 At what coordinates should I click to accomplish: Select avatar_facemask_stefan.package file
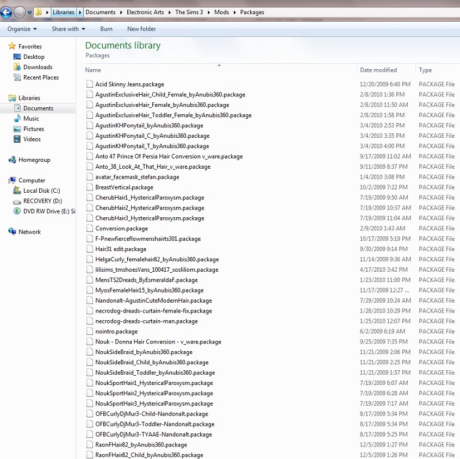[x=137, y=176]
